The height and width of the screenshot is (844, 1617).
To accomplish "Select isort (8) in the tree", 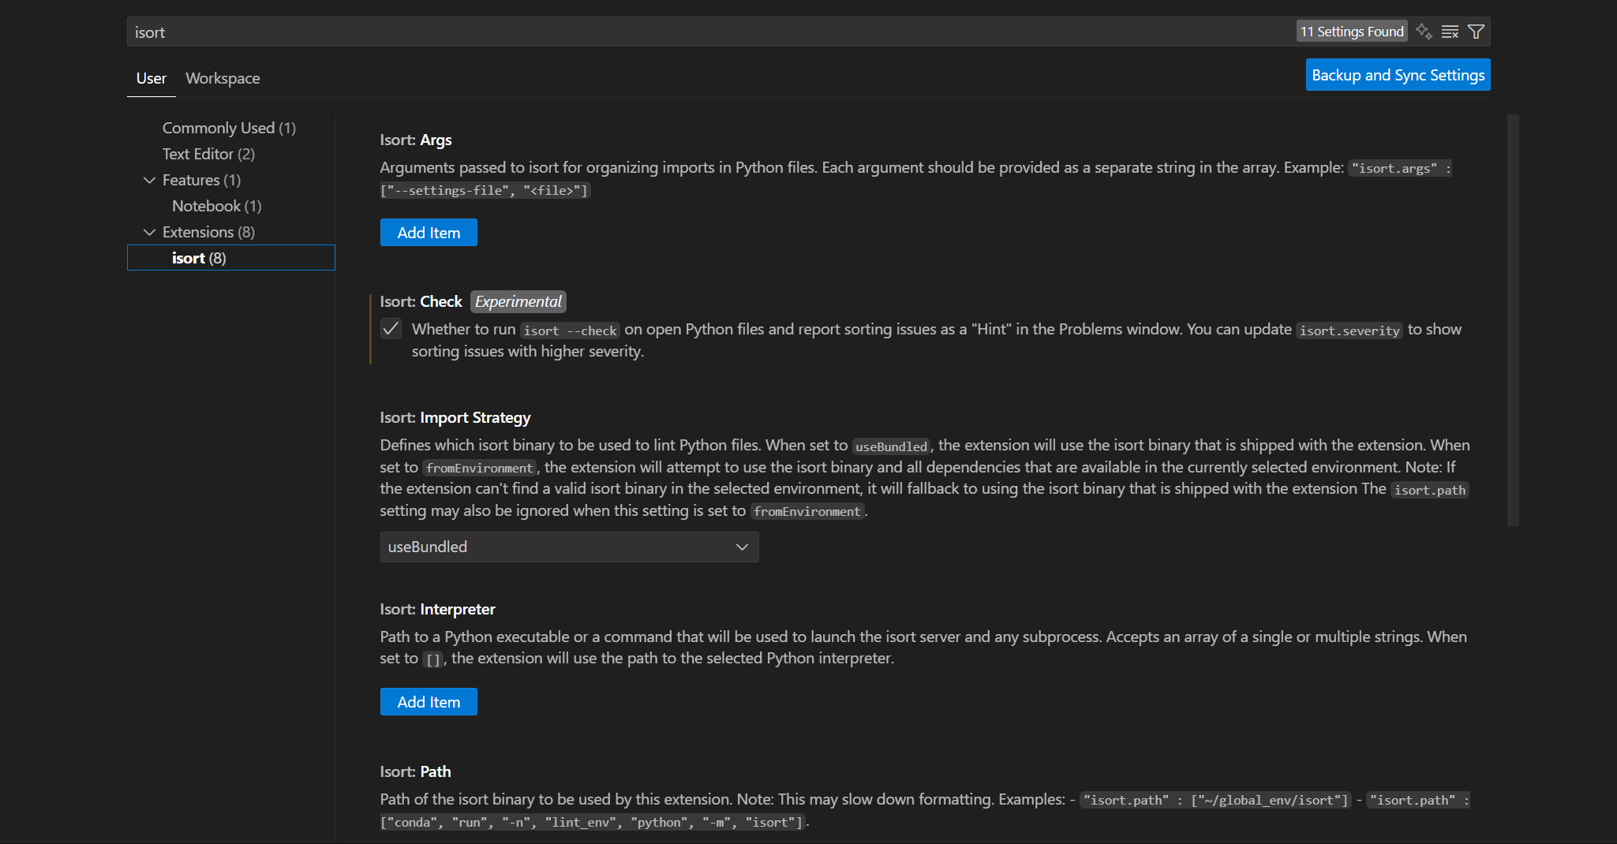I will tap(231, 258).
